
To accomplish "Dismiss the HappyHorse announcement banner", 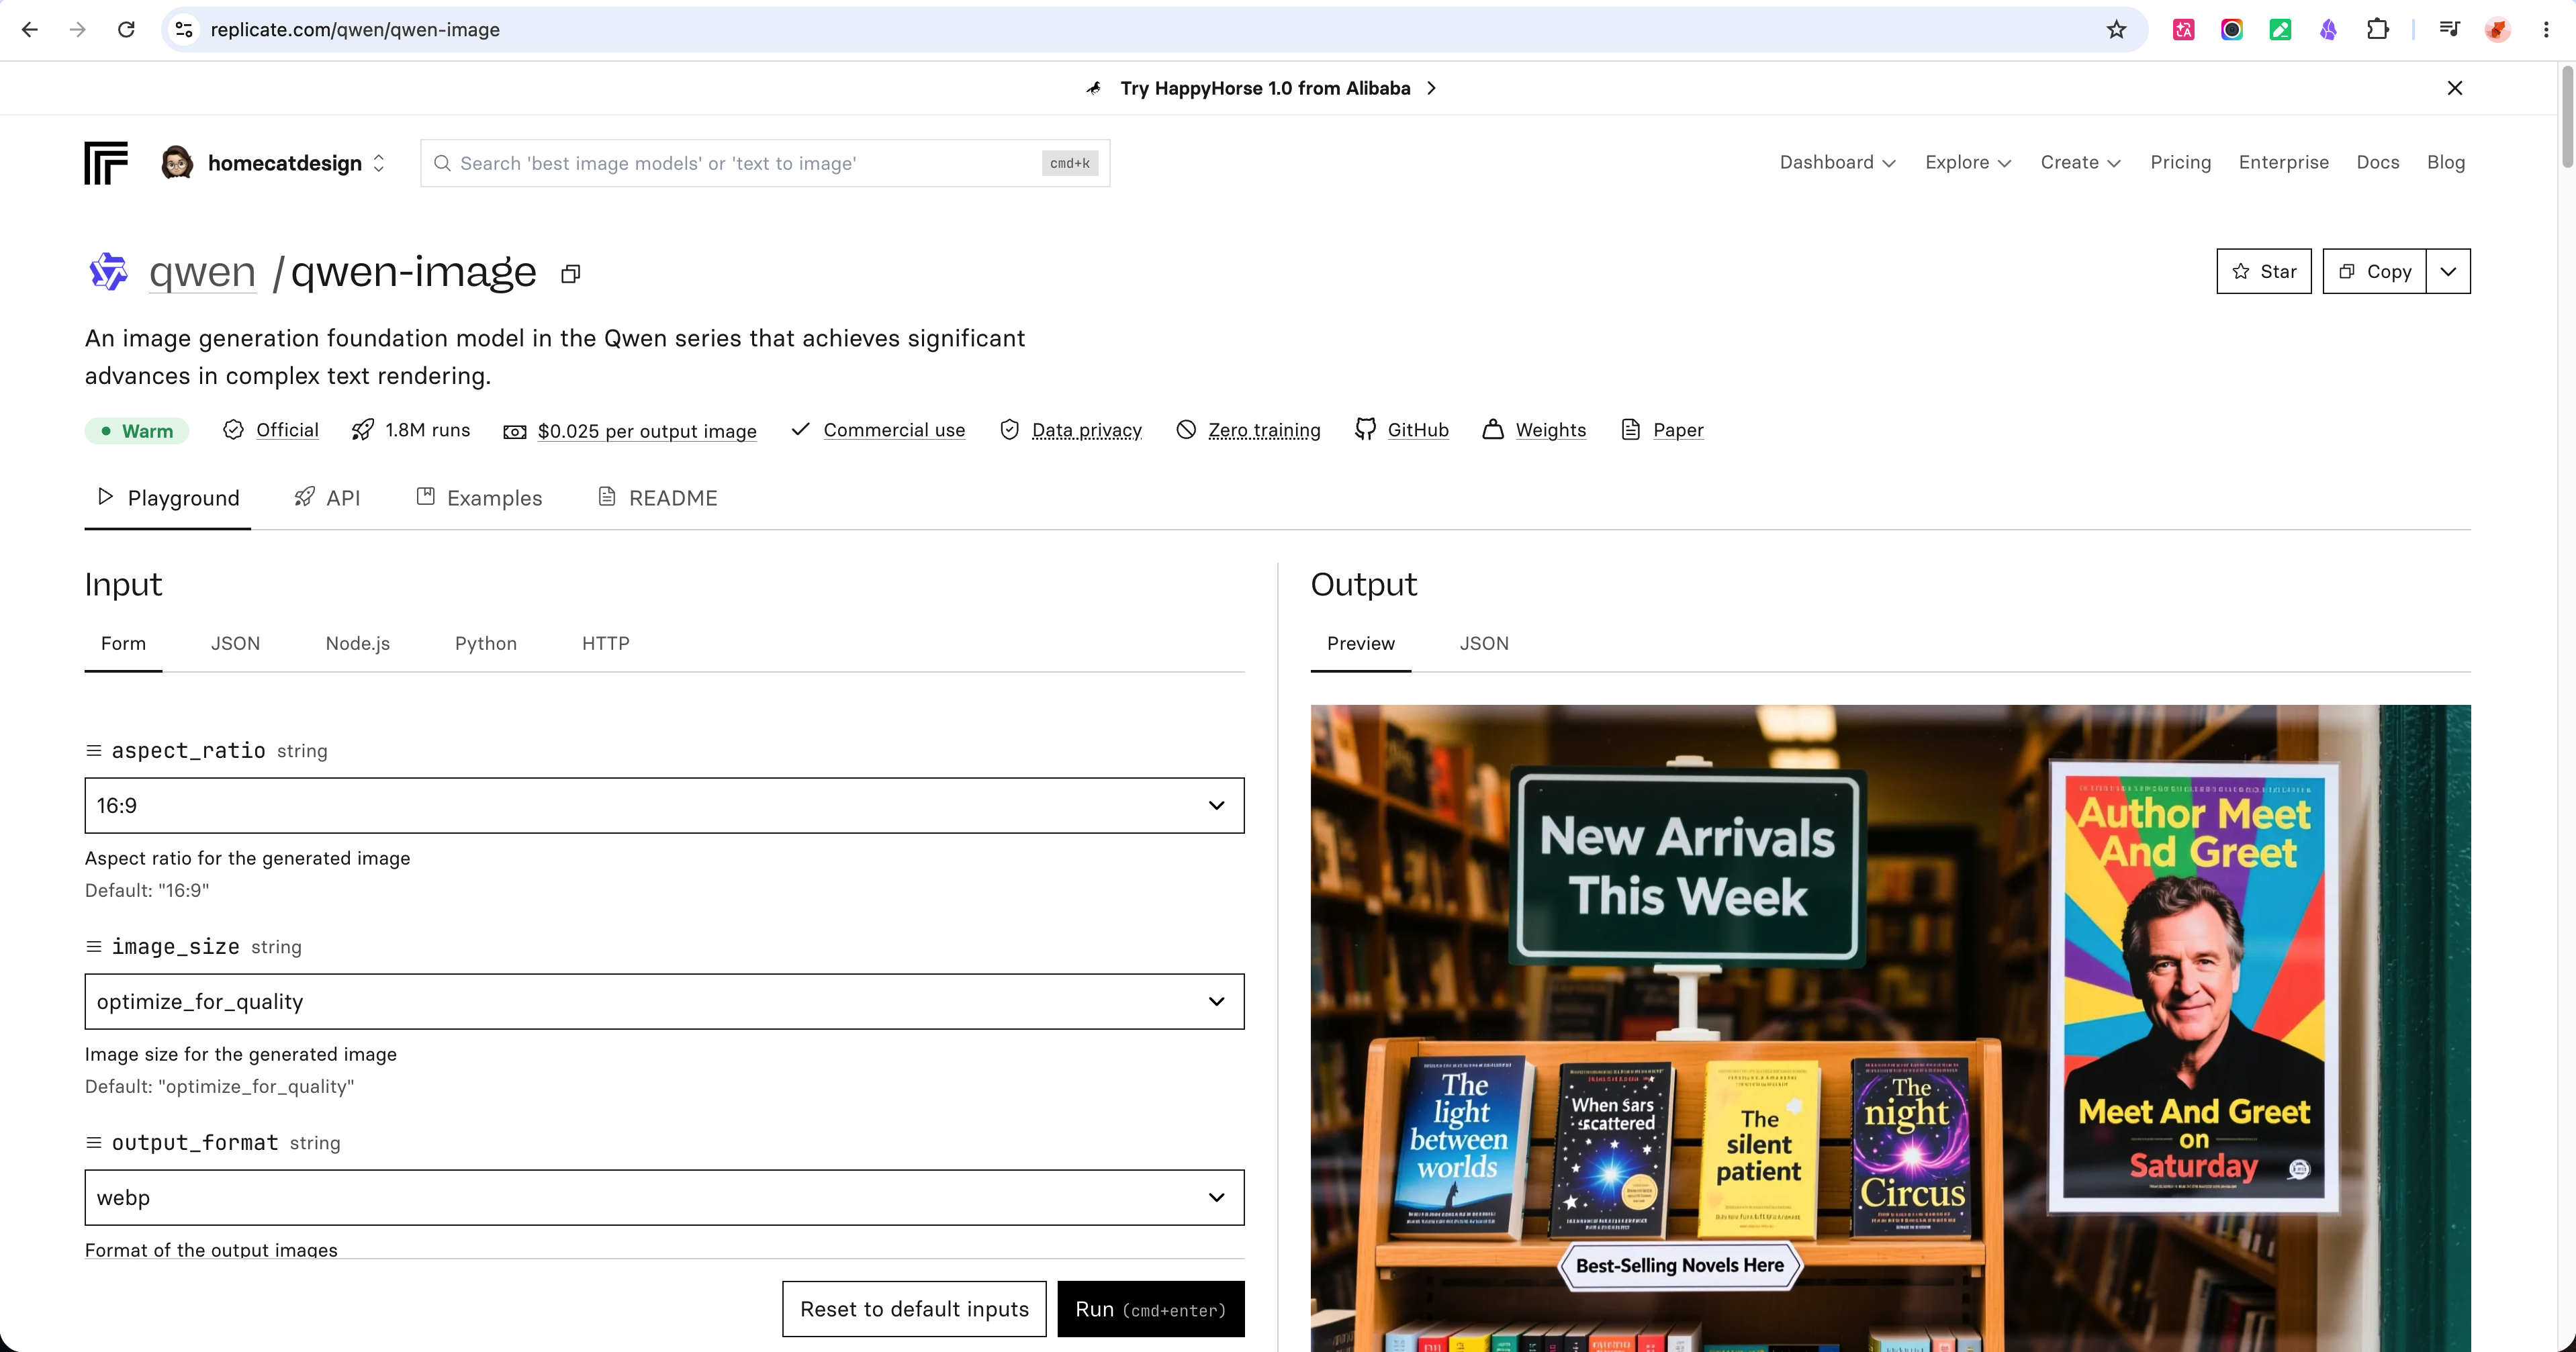I will pos(2454,88).
